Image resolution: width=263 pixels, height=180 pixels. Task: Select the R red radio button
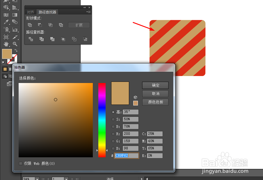(x=113, y=134)
